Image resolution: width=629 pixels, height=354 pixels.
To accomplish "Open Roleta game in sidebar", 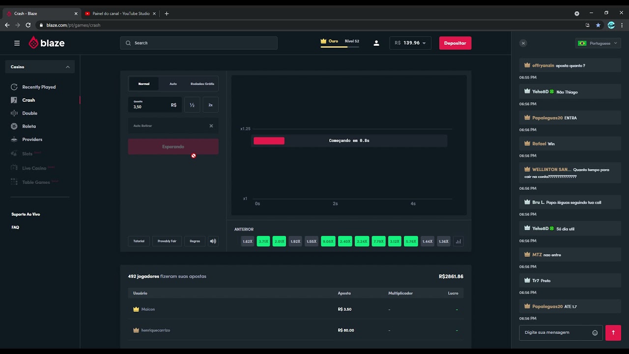I will tap(29, 126).
